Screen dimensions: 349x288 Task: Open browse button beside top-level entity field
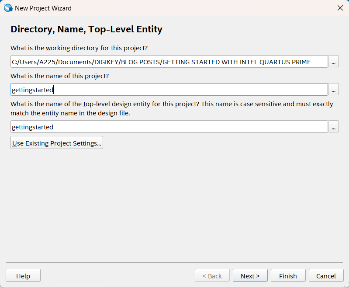click(x=333, y=127)
